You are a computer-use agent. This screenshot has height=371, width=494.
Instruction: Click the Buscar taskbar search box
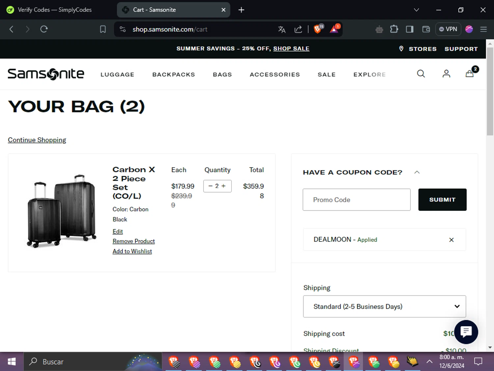click(x=93, y=361)
